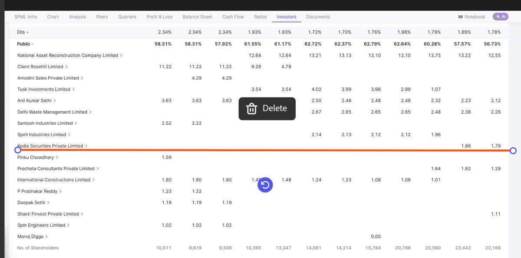Screen dimensions: 521x258
Task: Open the Notebook with the book icon
Action: click(472, 17)
